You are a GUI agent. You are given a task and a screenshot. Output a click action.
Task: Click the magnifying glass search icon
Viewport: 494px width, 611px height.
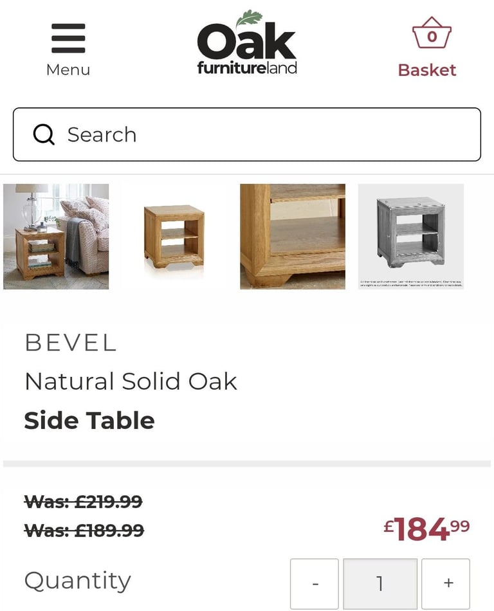43,134
